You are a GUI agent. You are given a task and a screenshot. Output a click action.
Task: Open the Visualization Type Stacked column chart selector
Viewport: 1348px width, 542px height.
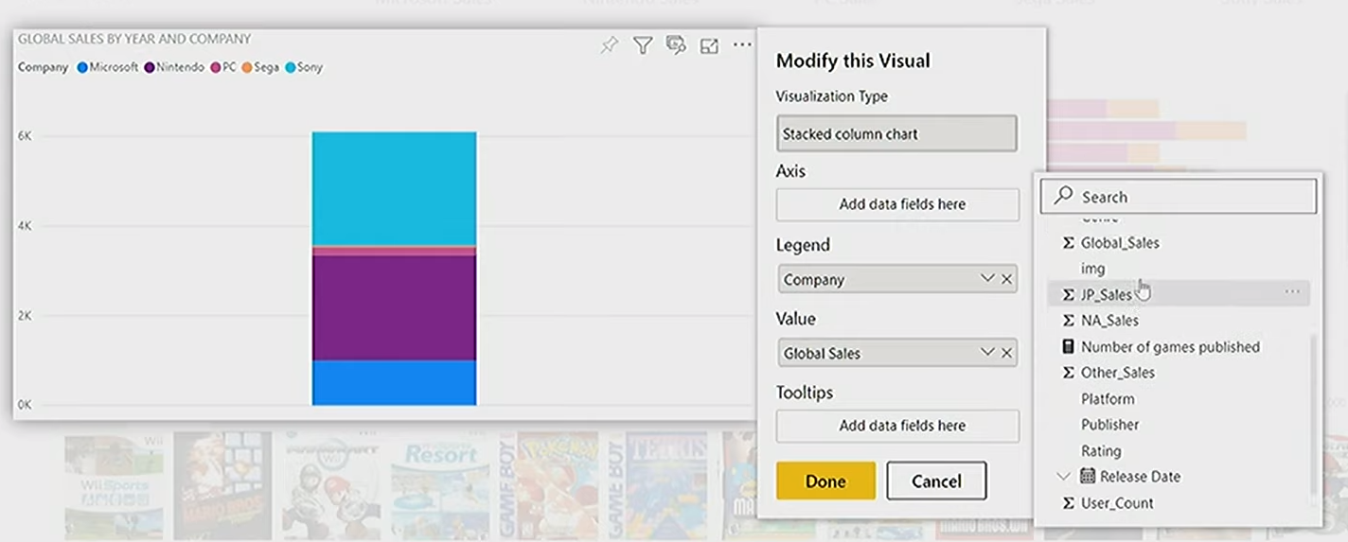tap(896, 133)
